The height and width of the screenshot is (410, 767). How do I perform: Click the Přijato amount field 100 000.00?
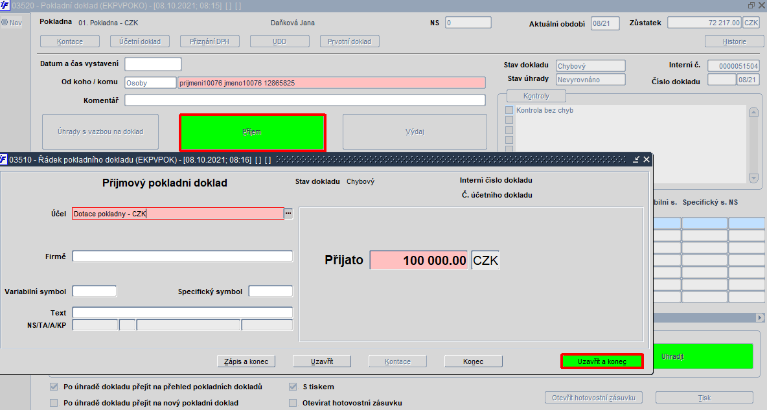tap(418, 260)
